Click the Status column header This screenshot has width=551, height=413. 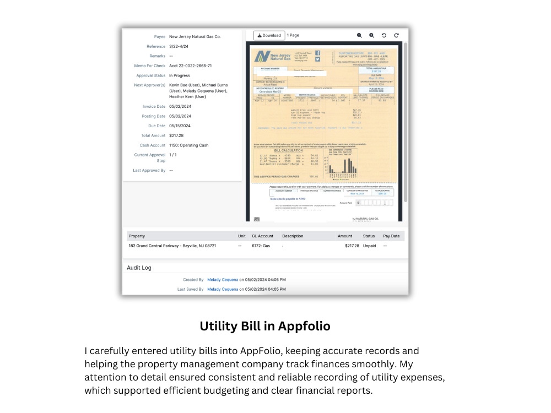[369, 236]
